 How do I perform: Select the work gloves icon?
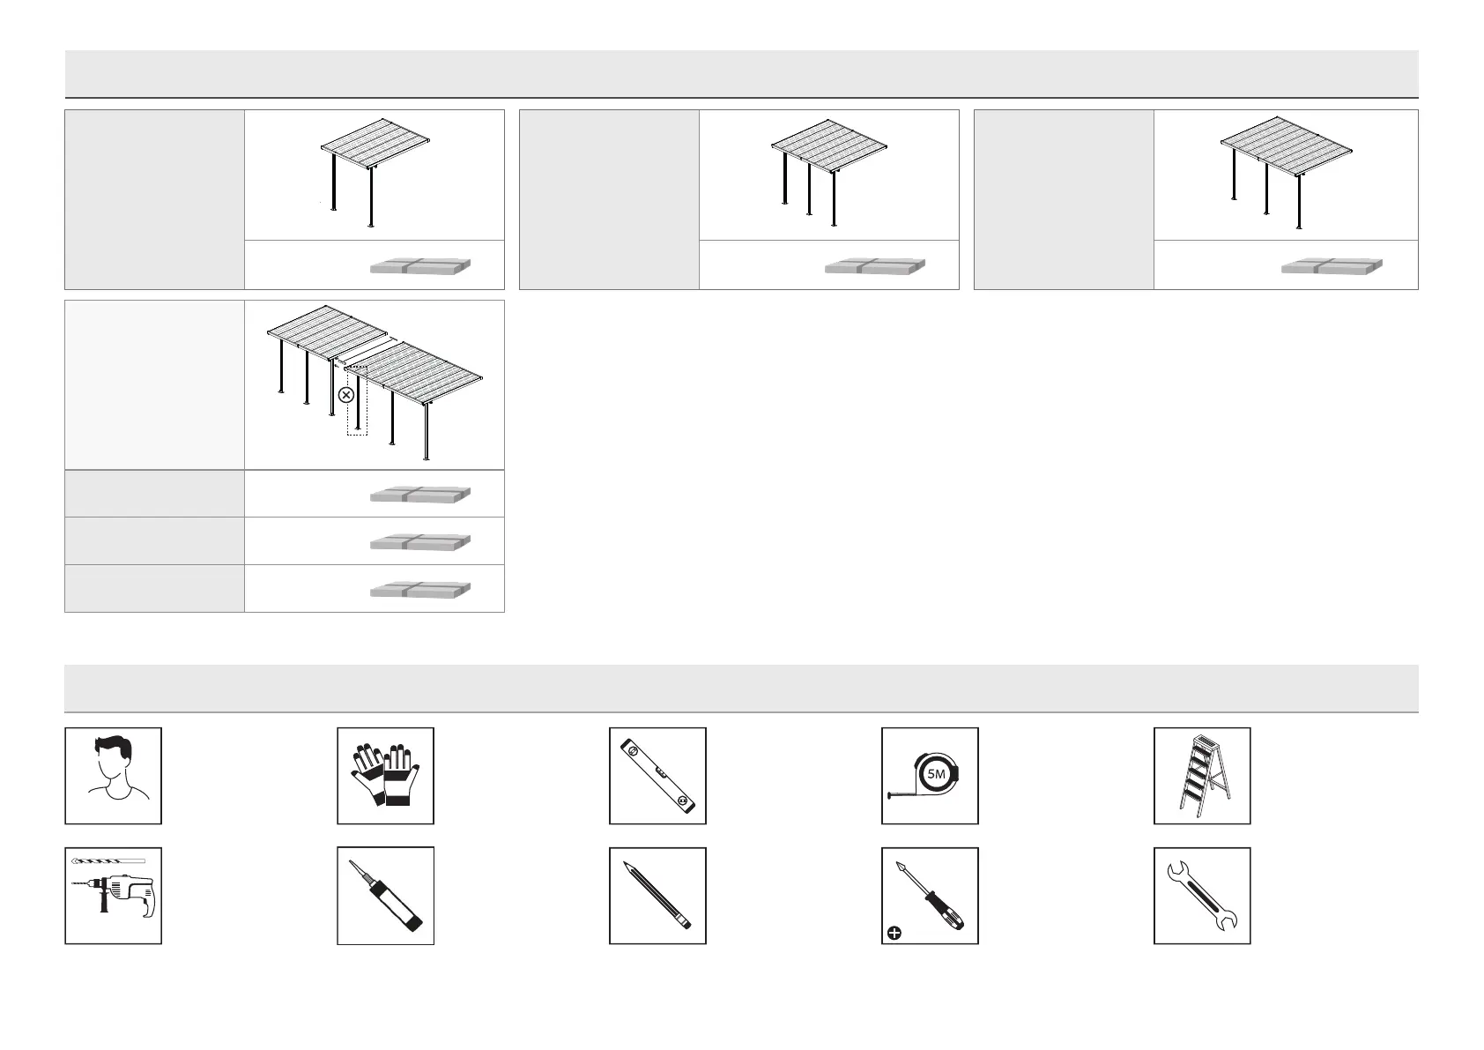385,776
